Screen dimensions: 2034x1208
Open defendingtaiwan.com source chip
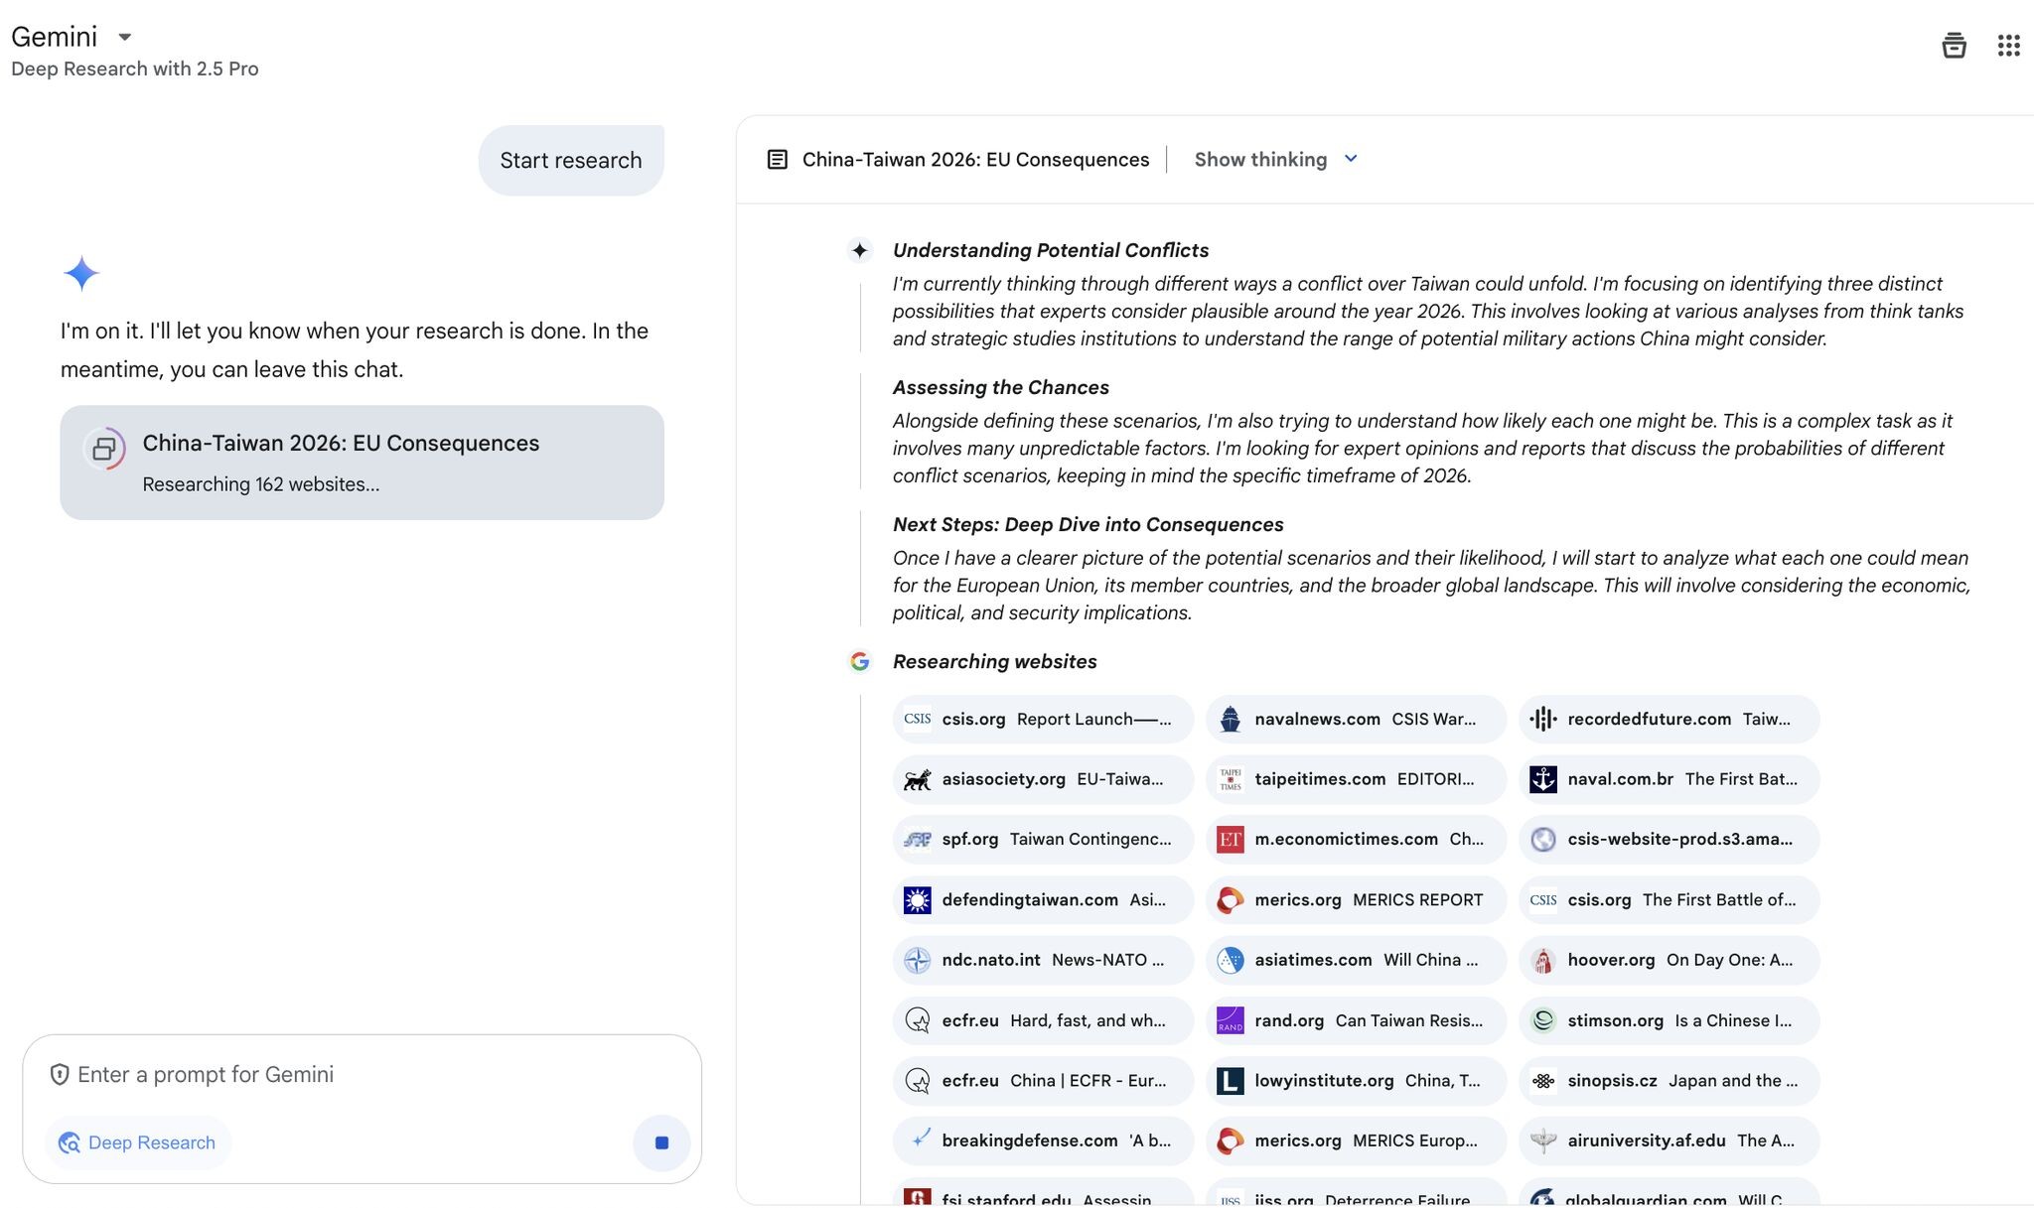[1043, 900]
